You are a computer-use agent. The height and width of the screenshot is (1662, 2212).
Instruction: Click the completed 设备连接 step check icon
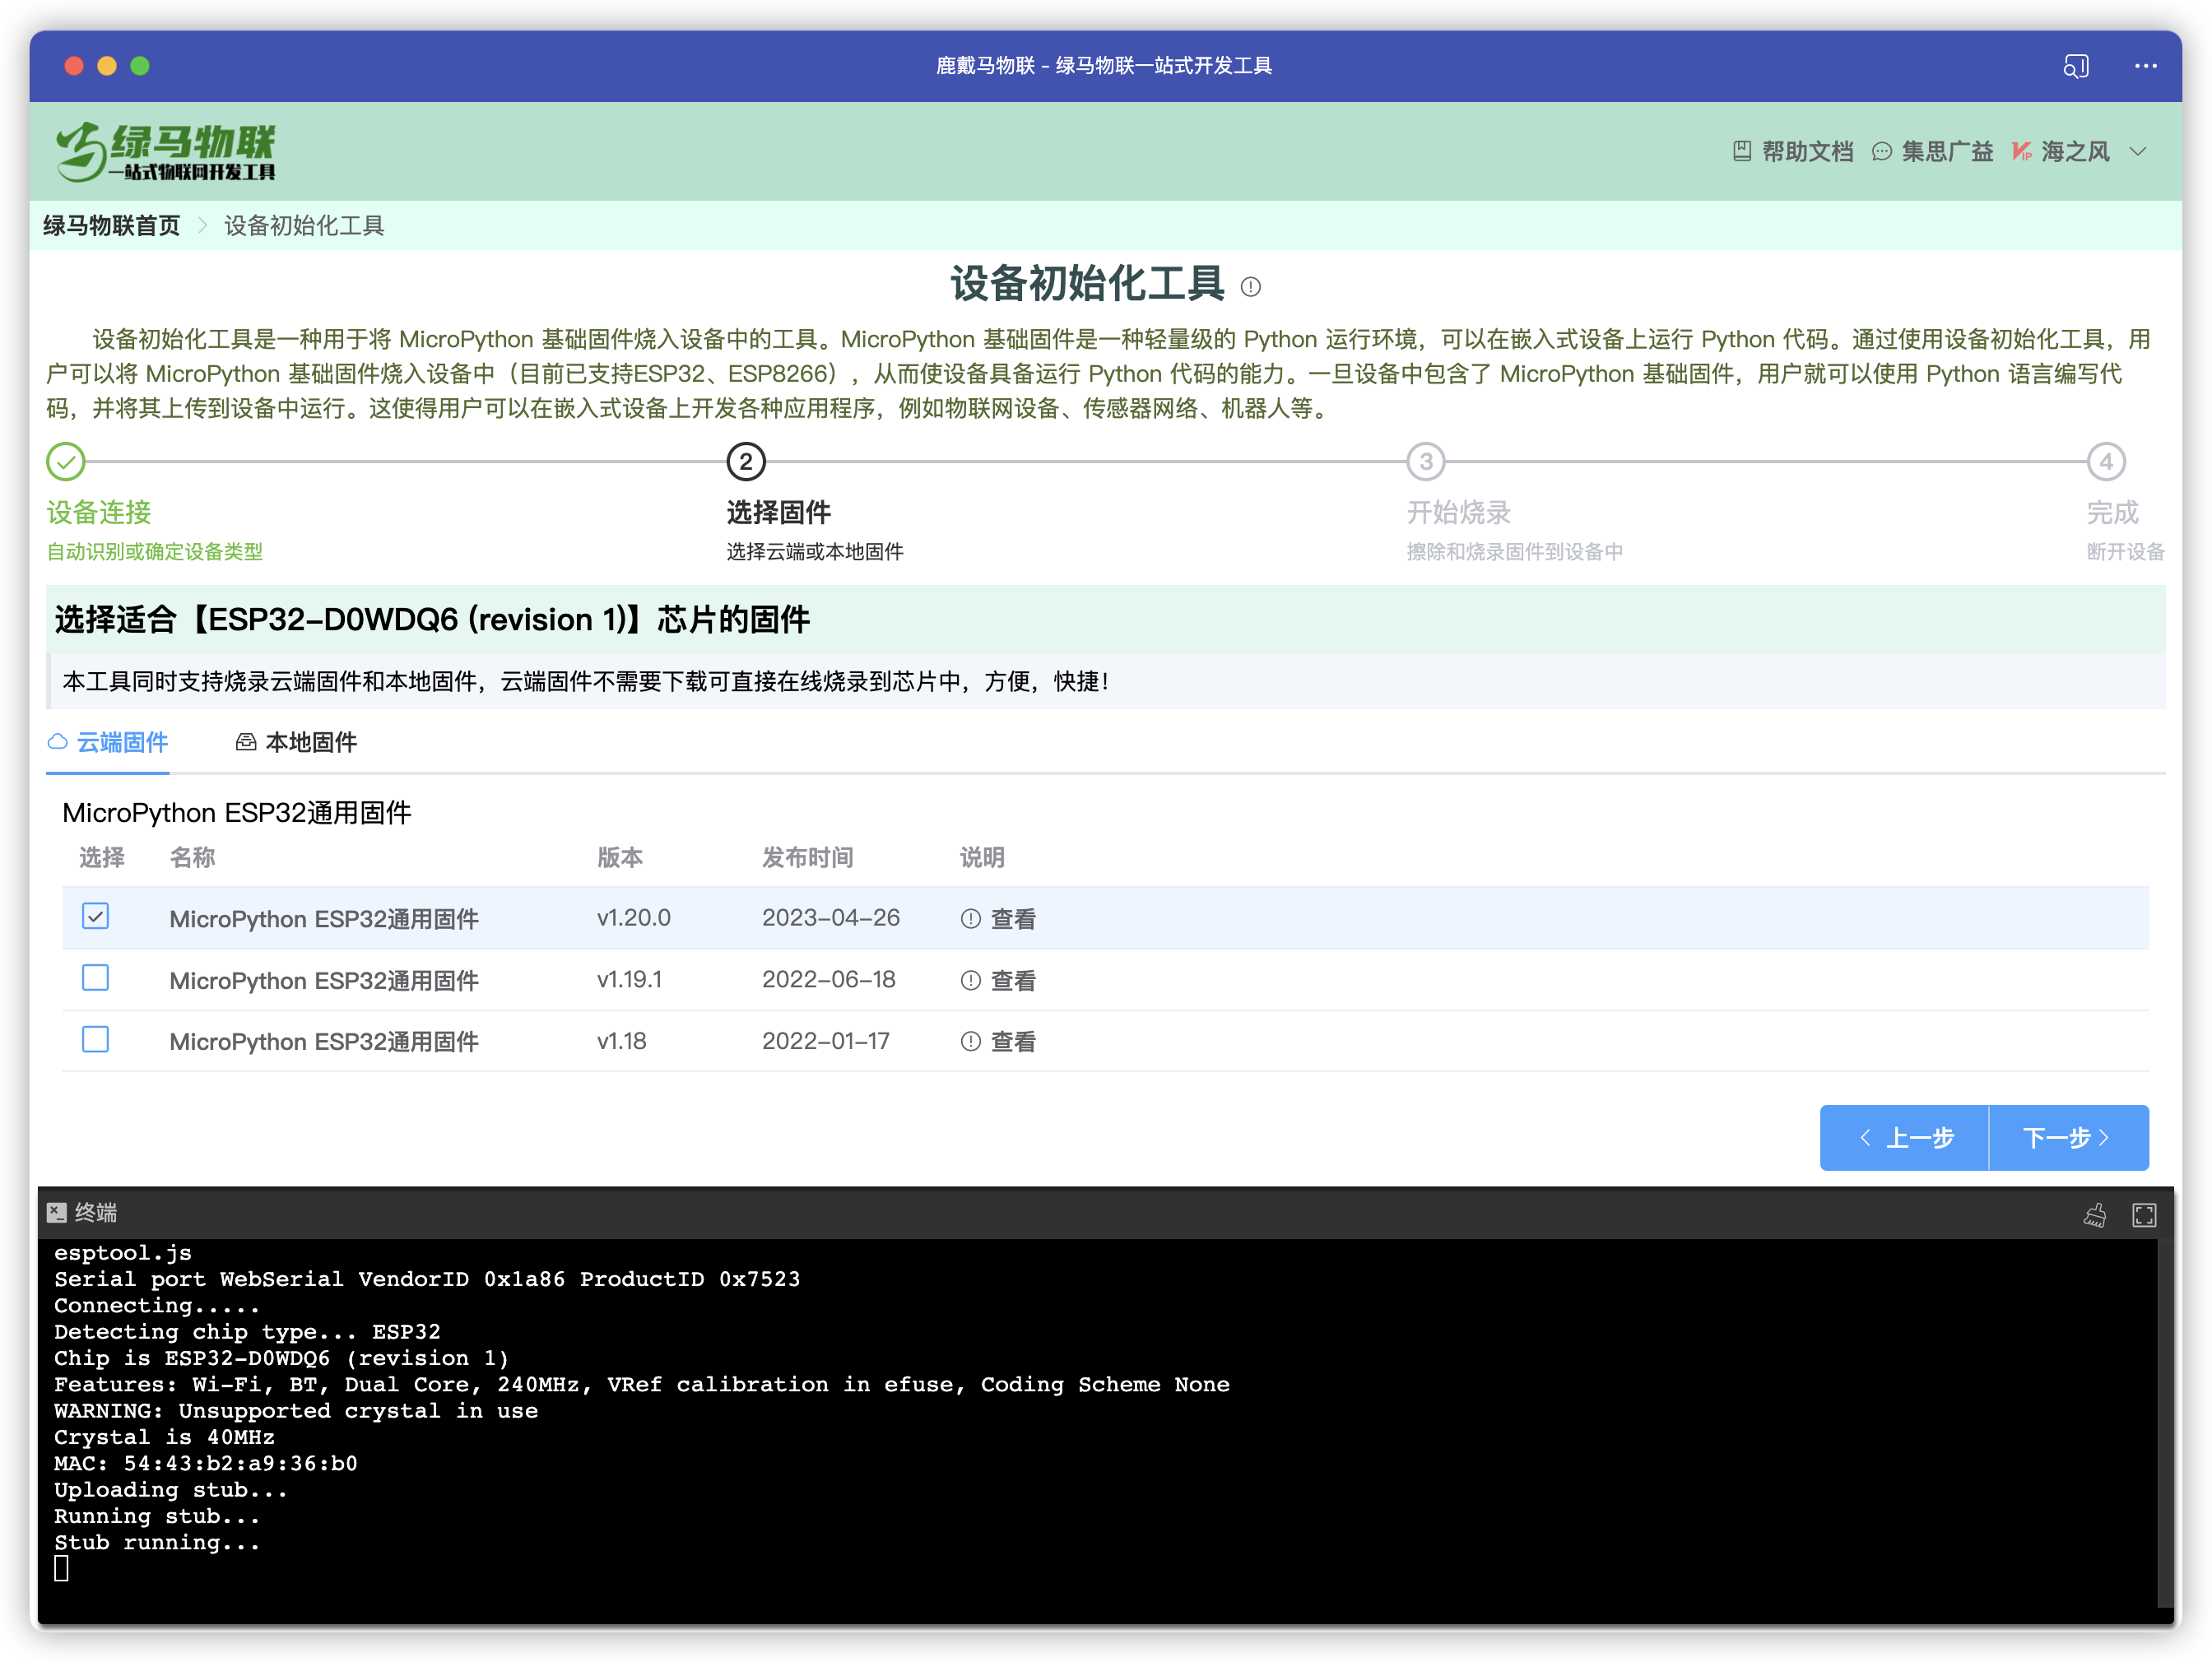click(x=66, y=462)
